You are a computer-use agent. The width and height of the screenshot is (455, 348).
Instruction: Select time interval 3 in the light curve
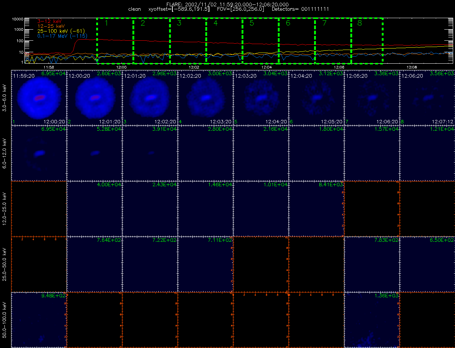click(x=188, y=40)
